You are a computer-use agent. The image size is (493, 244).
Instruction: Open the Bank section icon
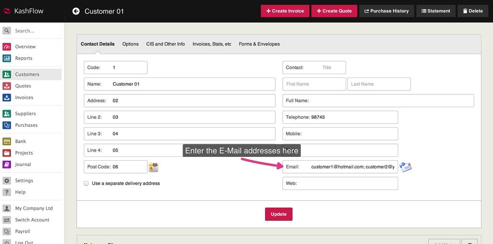[7, 141]
